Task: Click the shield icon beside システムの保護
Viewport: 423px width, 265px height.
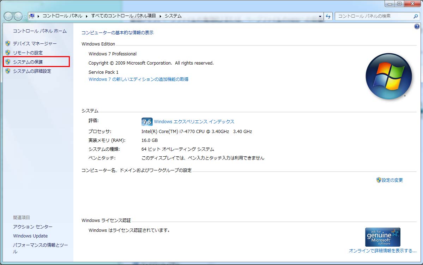Action: point(8,62)
